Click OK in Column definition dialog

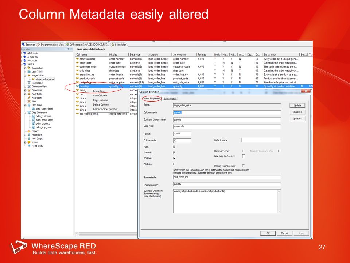tap(268, 233)
